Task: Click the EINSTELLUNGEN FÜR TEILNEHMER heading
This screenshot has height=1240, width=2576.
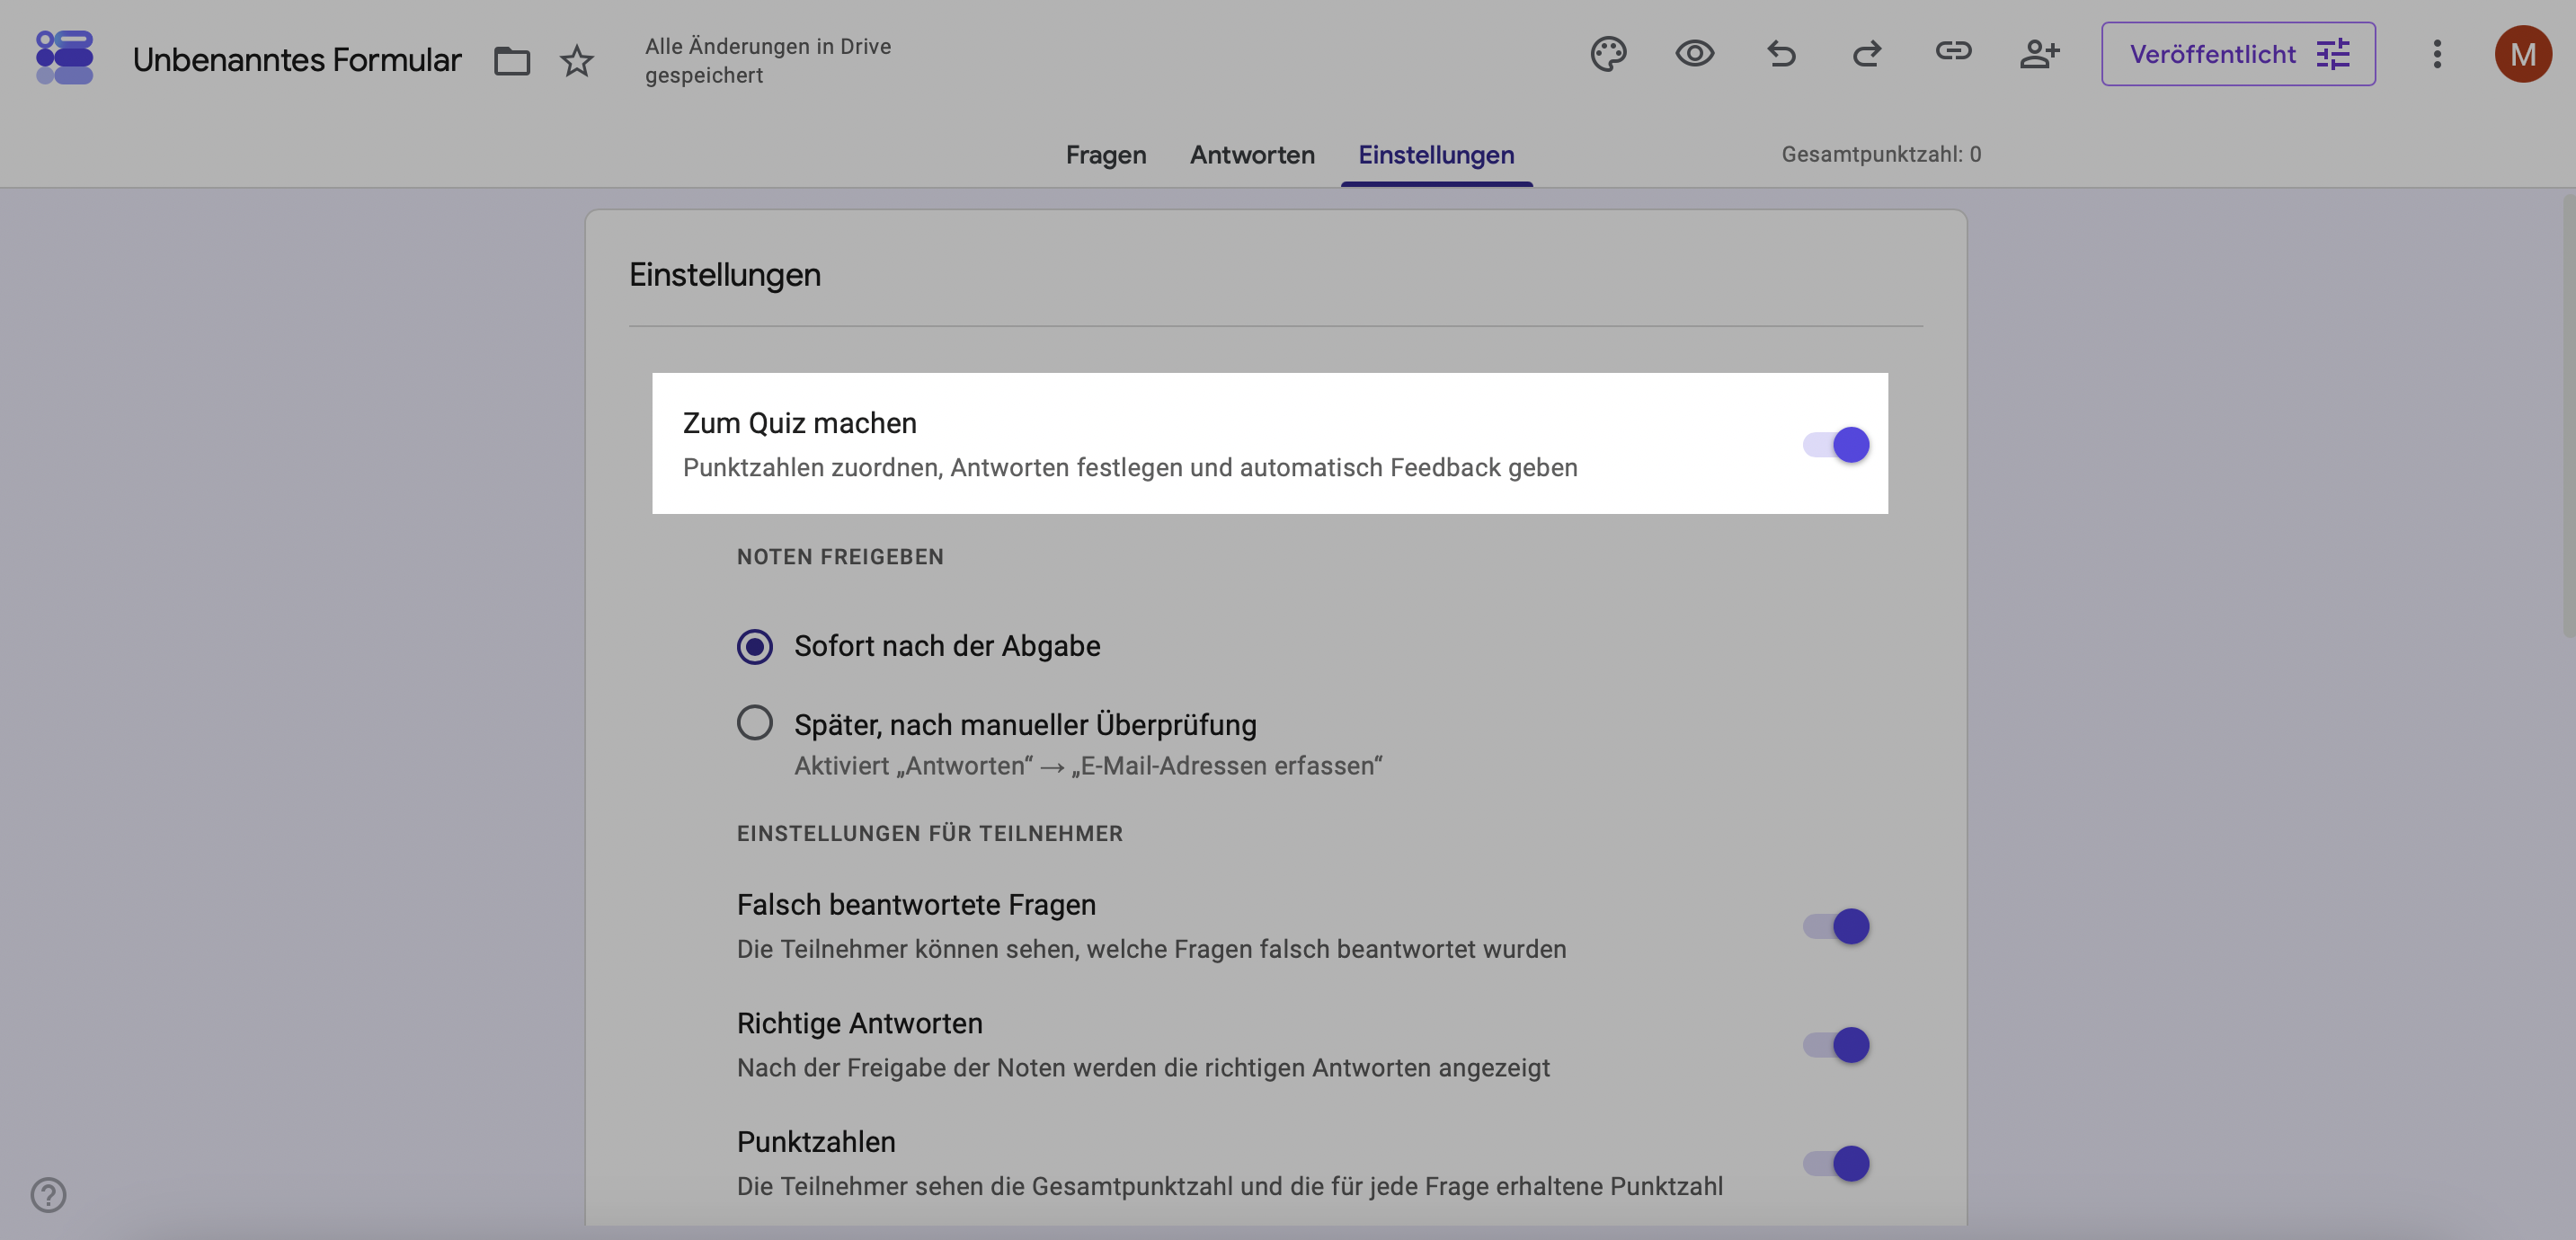Action: (x=930, y=834)
